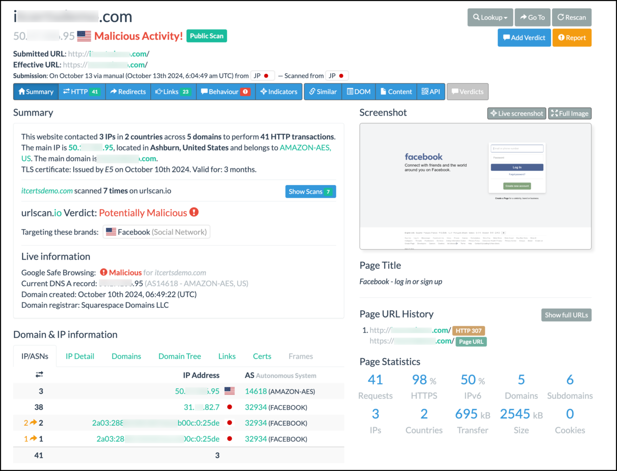Switch to the Redirects tab

(x=128, y=92)
